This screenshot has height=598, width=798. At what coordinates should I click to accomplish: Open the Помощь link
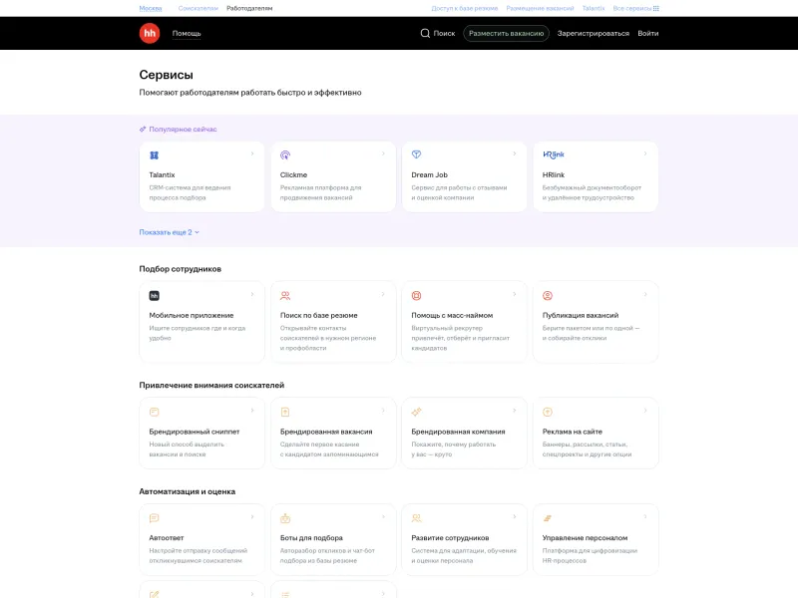187,33
